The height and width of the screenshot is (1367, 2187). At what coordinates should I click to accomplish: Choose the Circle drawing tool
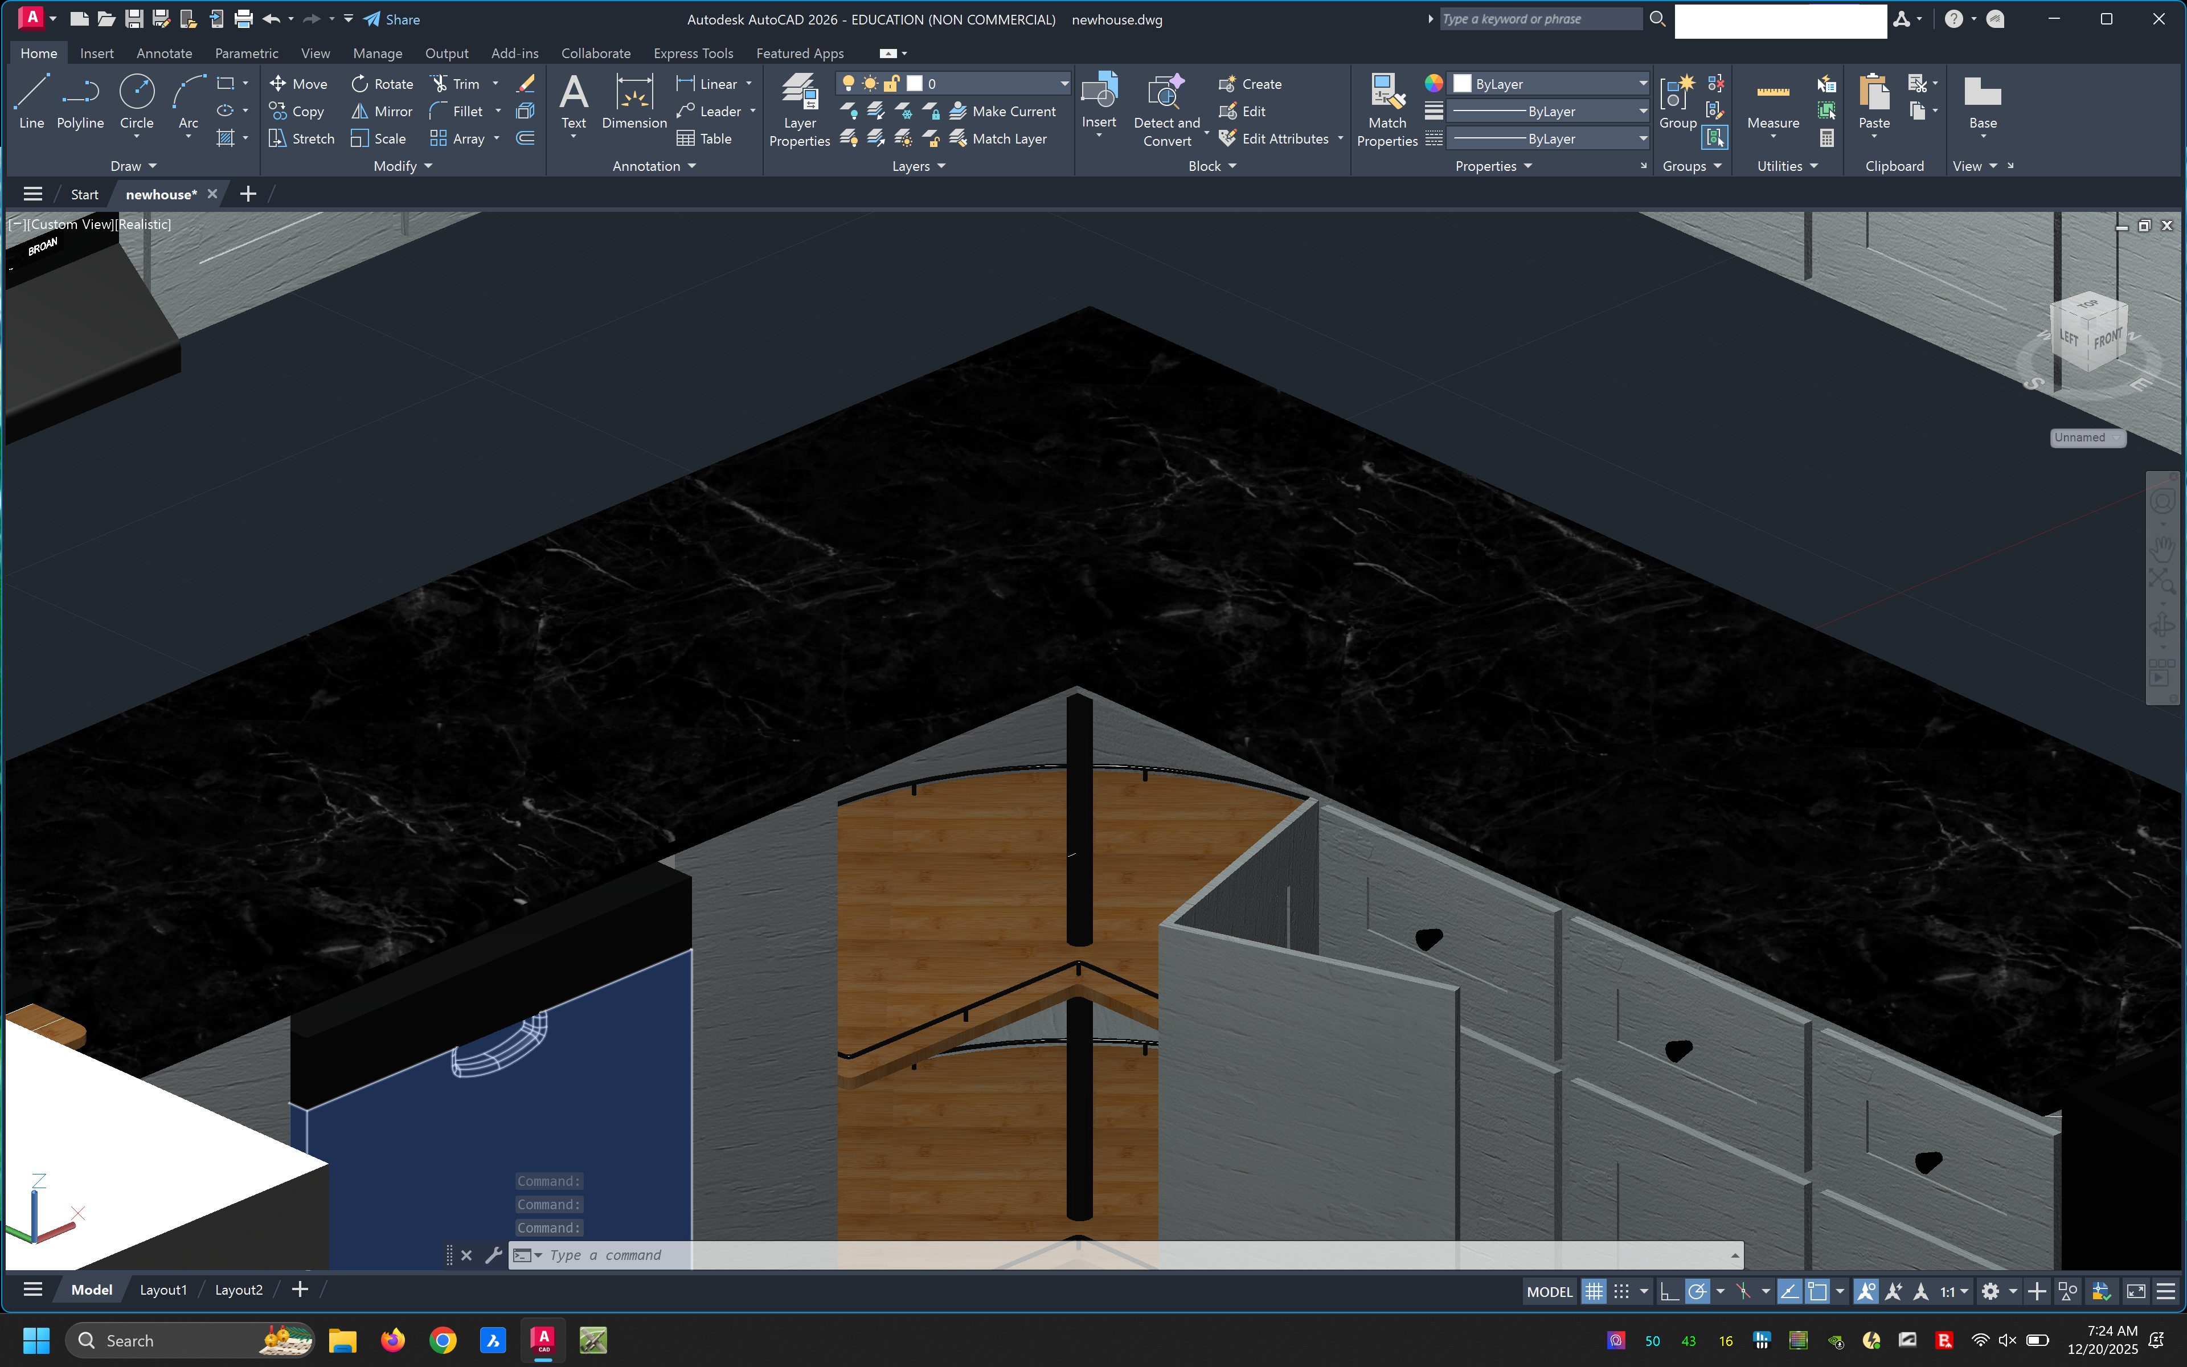[137, 101]
